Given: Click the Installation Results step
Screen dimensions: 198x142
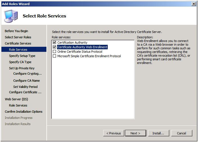Looking at the screenshot, I should point(18,124).
